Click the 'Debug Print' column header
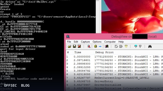Viewport: 163px width, 91px height. coord(128,52)
